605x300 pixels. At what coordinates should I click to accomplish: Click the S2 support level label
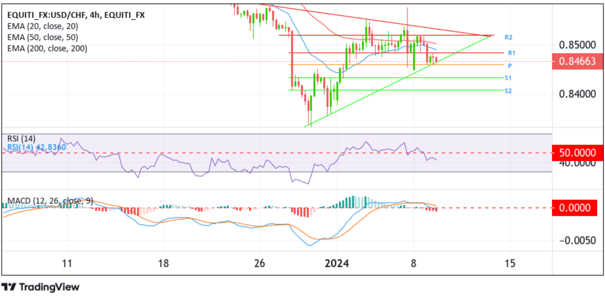508,91
